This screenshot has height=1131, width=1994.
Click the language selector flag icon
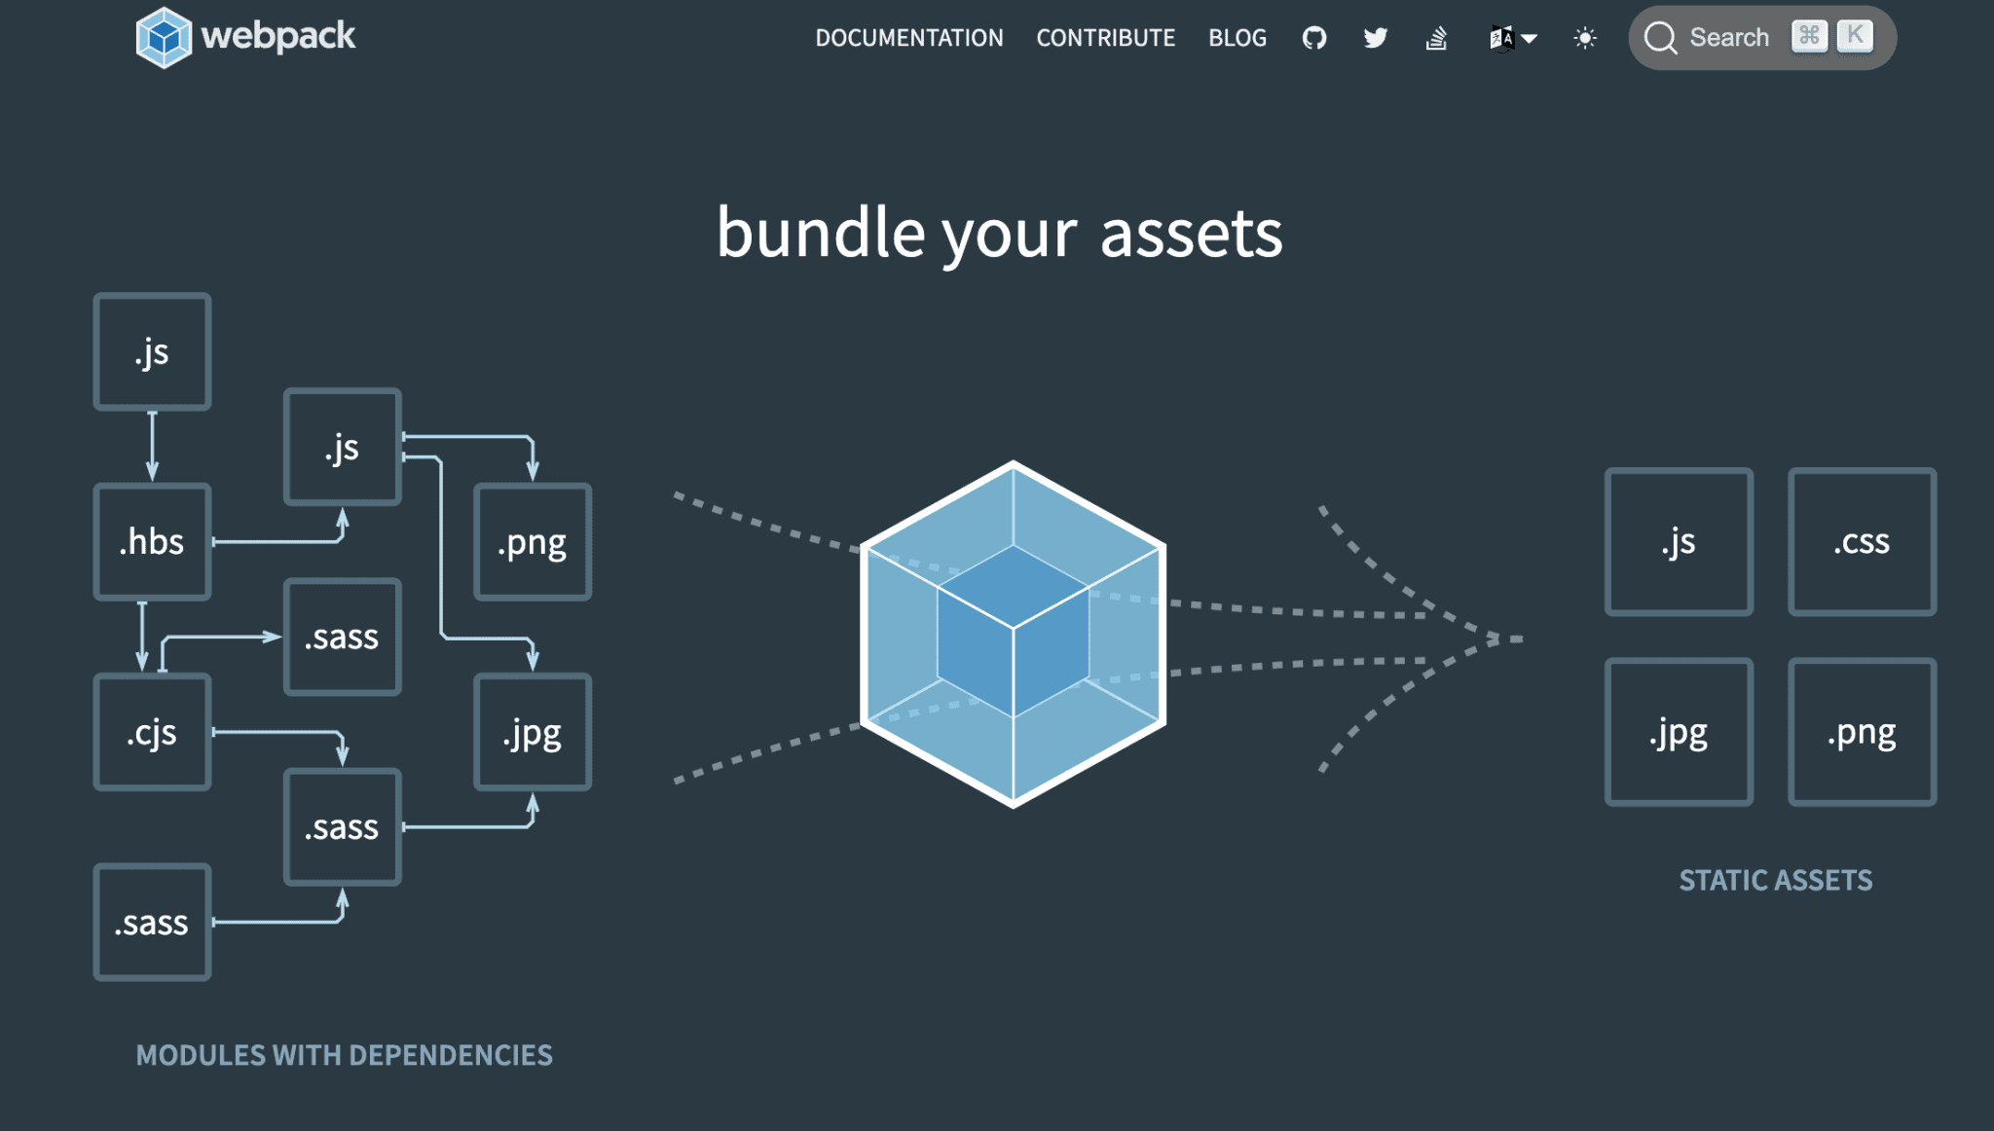point(1509,37)
